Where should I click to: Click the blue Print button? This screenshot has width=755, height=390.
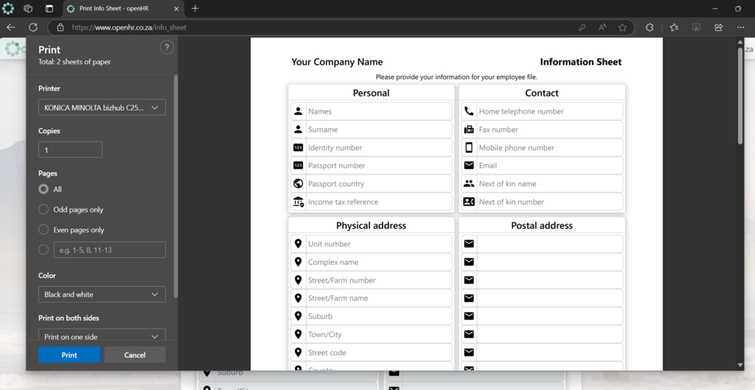point(69,355)
